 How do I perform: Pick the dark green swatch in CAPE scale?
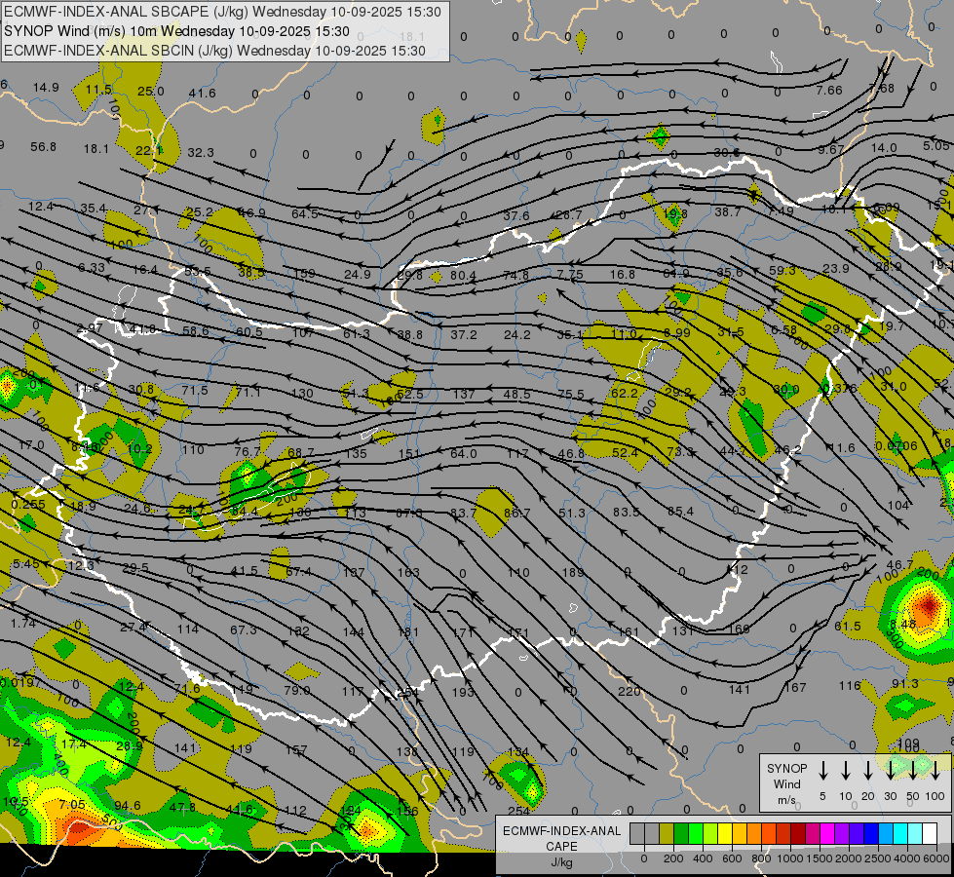pos(681,833)
